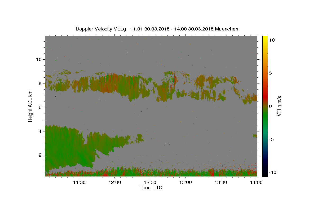Click the 13:00 time tick label

pyautogui.click(x=185, y=182)
